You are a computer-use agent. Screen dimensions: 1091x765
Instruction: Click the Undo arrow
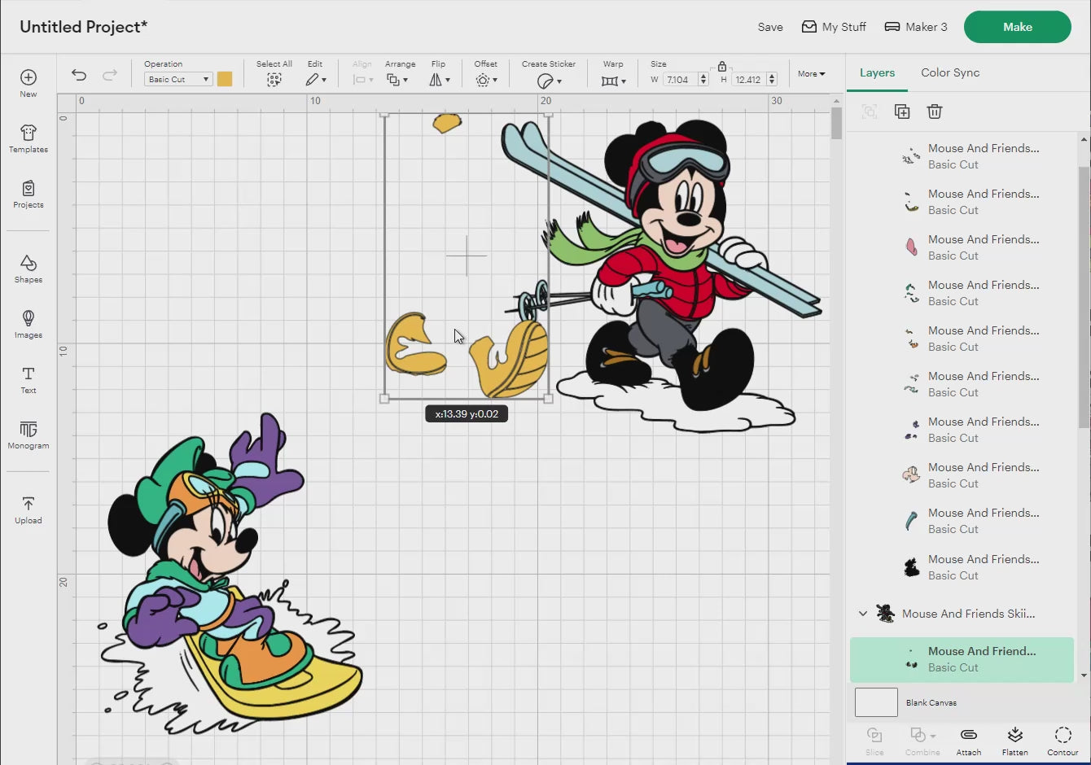pos(79,75)
